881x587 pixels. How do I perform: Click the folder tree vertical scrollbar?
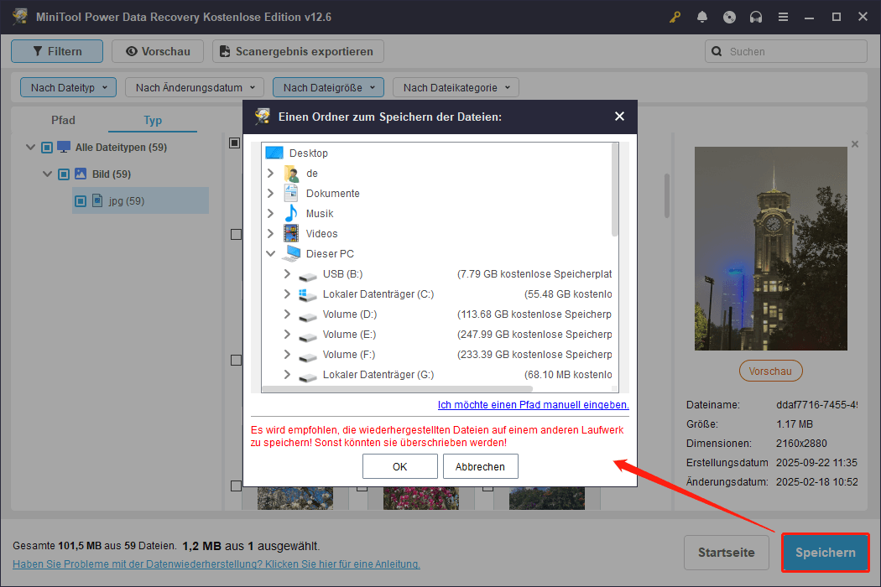(x=615, y=190)
